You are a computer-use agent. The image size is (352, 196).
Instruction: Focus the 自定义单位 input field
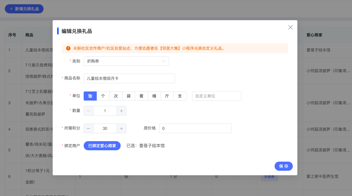(217, 96)
